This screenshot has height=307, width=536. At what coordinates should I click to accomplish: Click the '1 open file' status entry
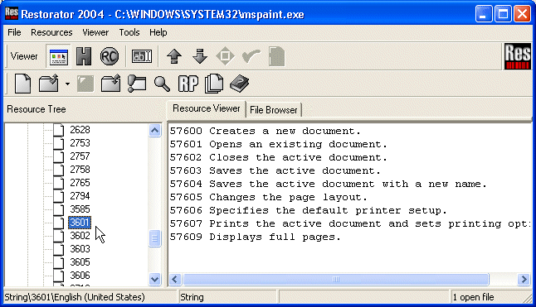pyautogui.click(x=474, y=297)
